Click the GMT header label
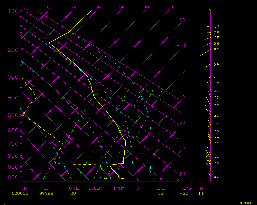The image size is (257, 205). pos(25,188)
